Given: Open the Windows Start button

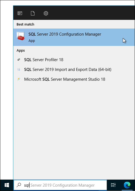Looking at the screenshot, I should [x=7, y=185].
